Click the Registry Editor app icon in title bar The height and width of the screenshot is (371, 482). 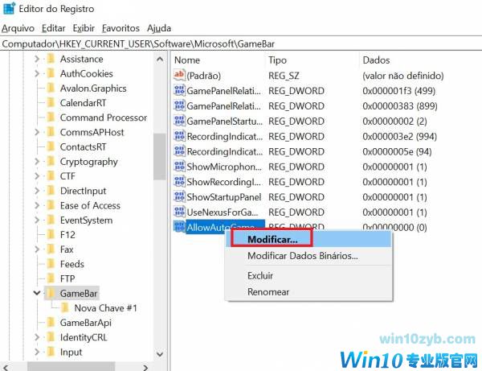click(x=9, y=8)
